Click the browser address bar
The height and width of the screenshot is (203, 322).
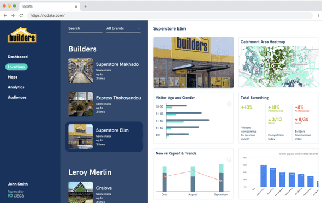(170, 16)
